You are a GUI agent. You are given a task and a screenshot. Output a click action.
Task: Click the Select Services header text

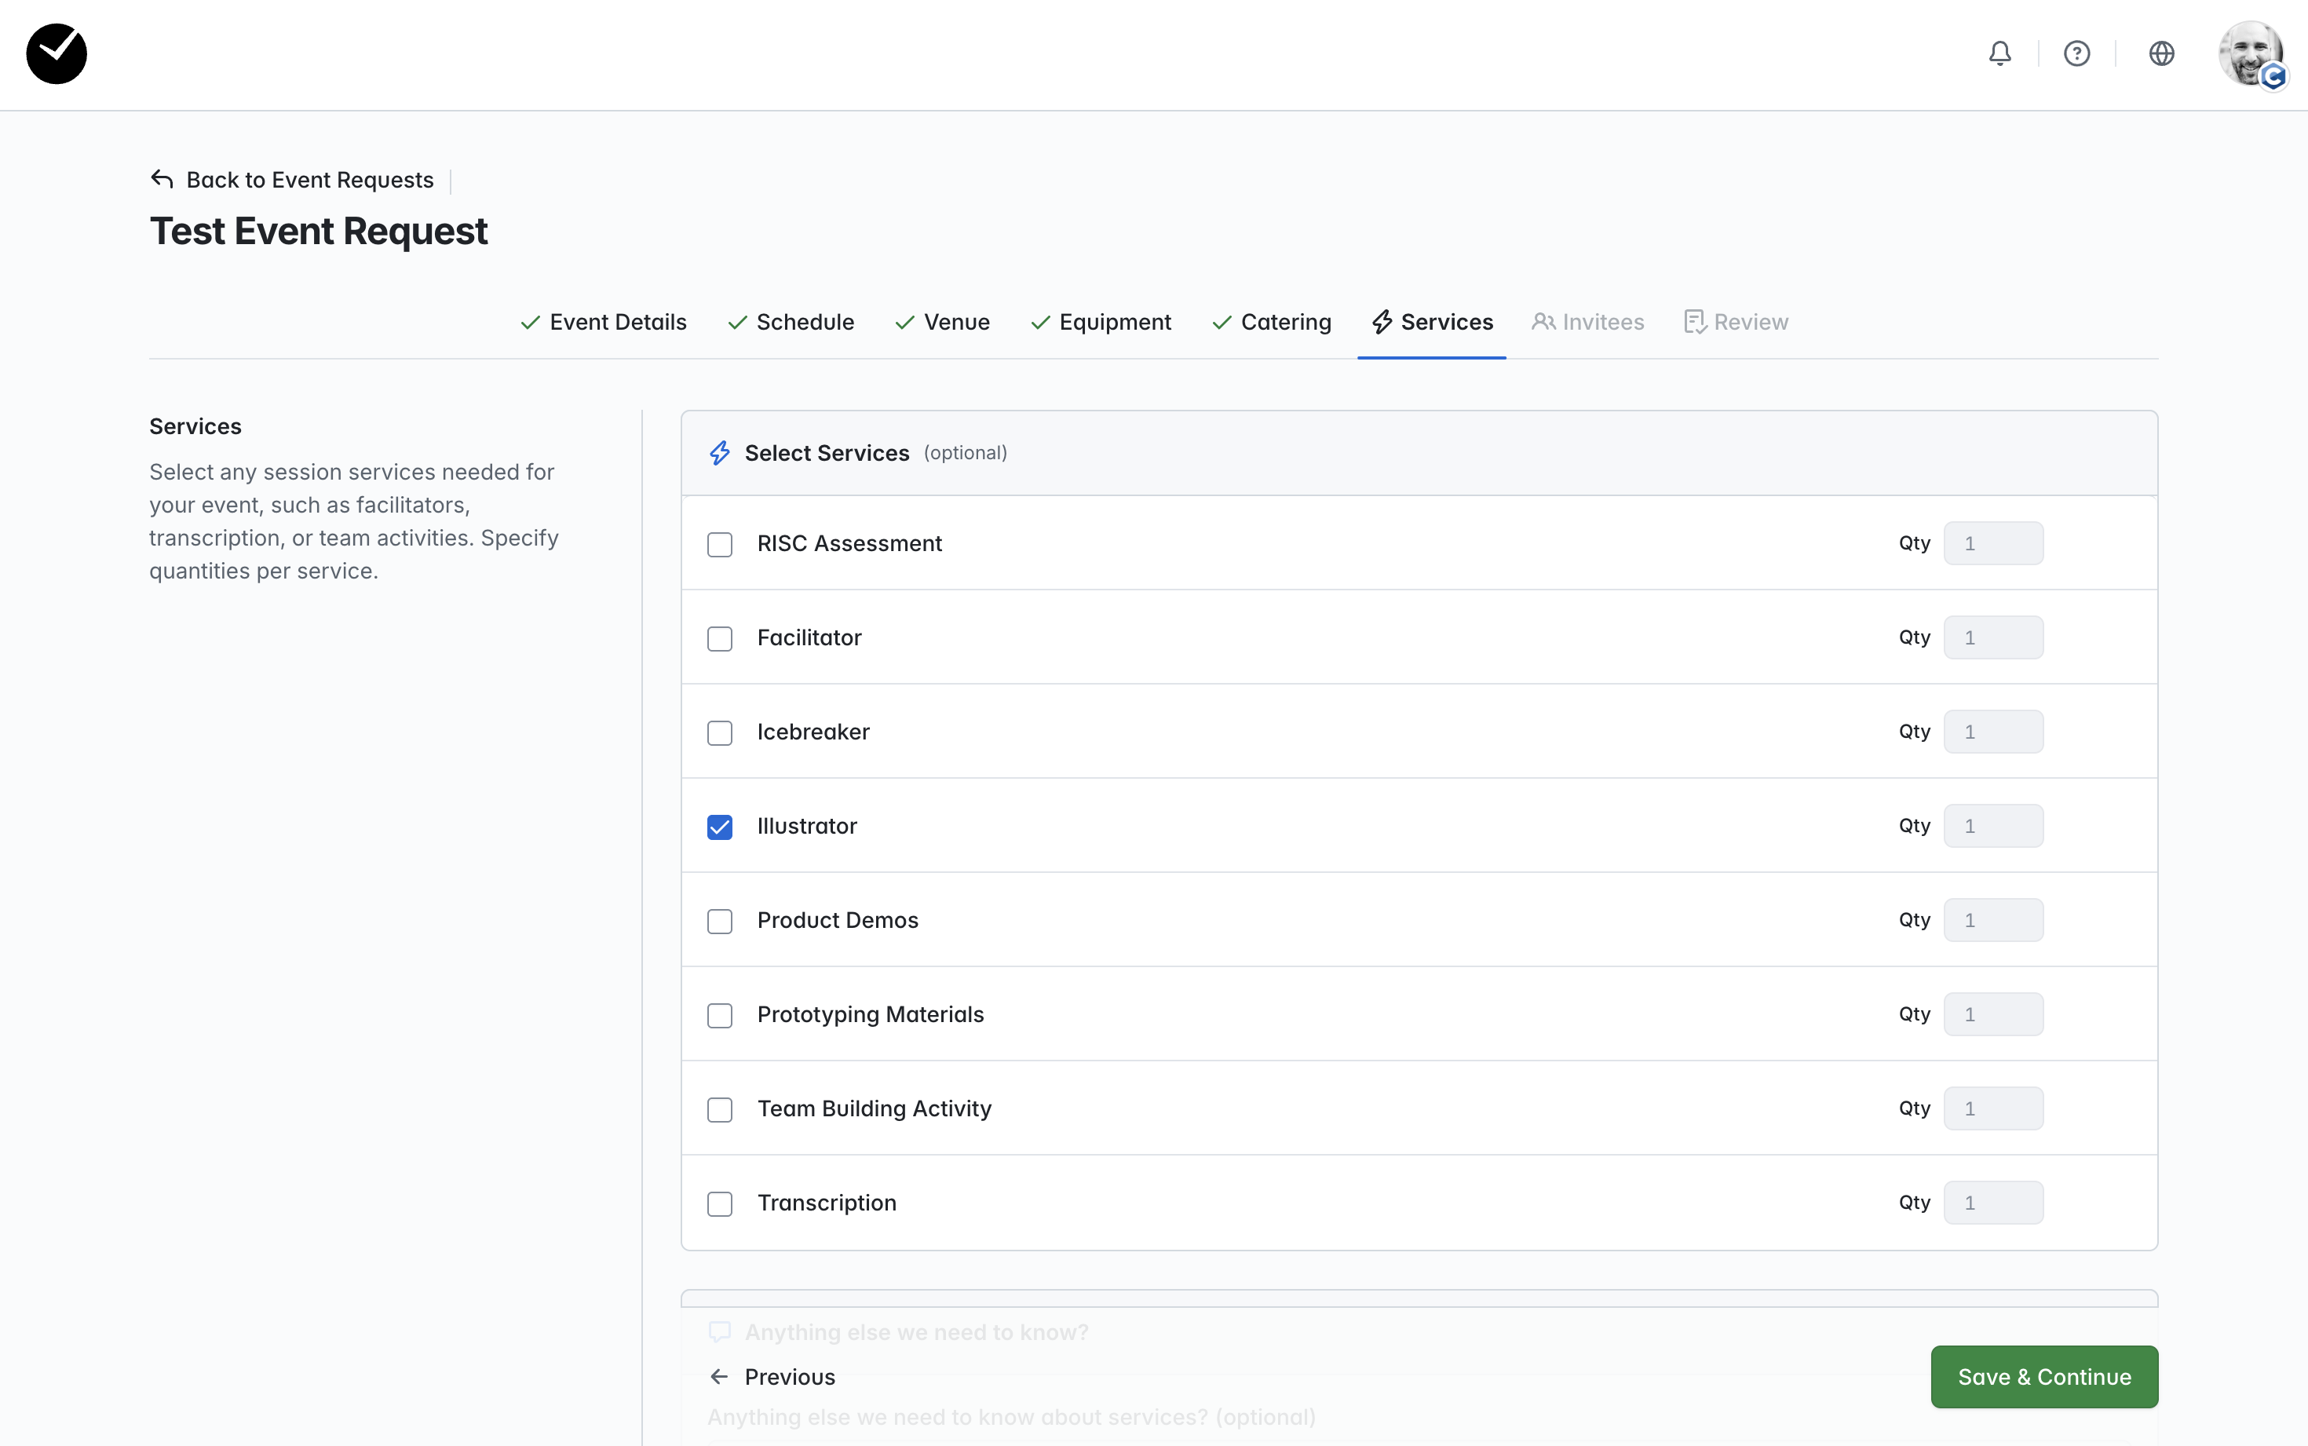827,453
